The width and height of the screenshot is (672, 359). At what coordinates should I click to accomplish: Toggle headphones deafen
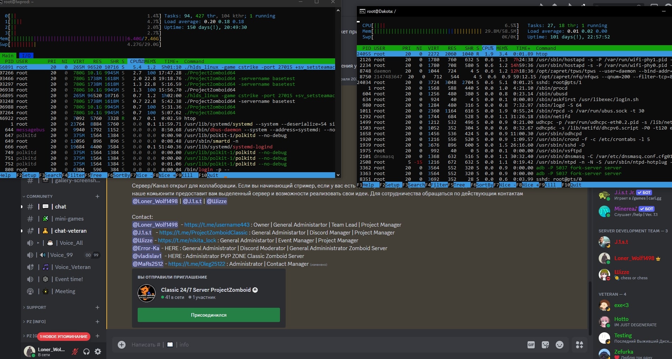pyautogui.click(x=86, y=352)
